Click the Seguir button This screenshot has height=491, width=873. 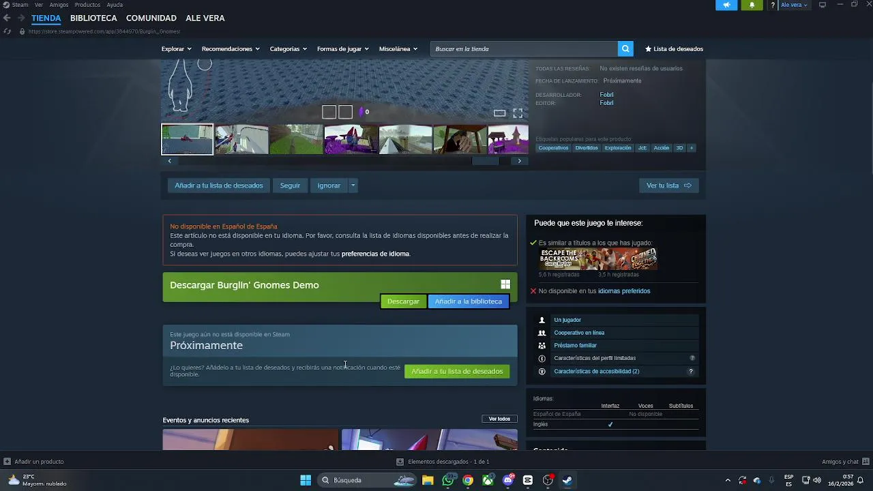(x=290, y=185)
